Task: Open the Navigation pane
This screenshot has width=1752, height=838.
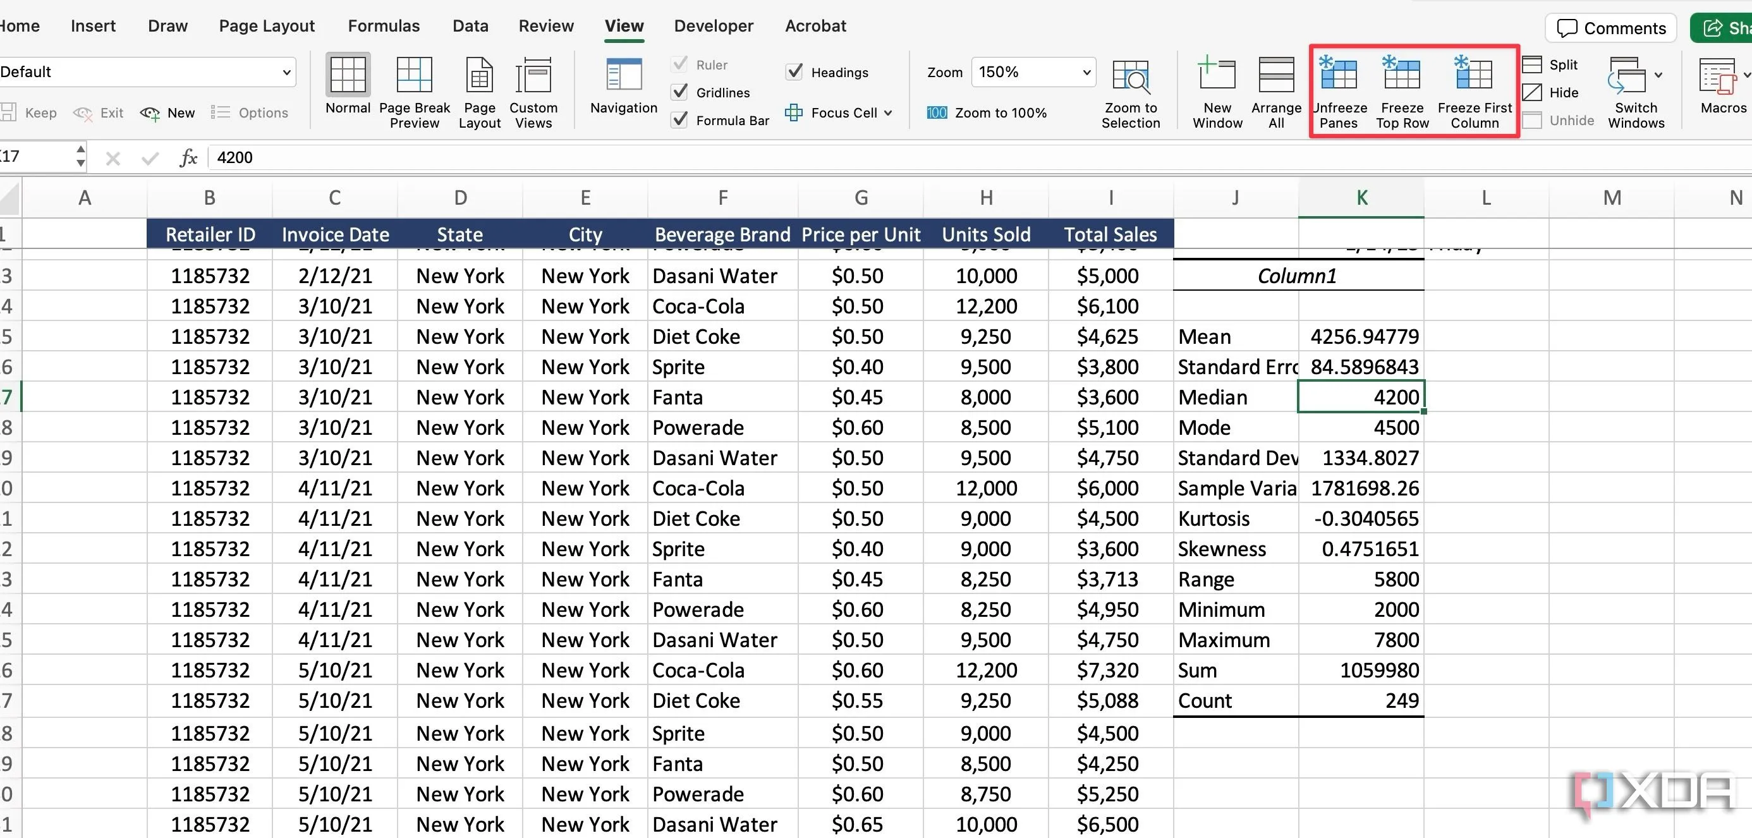Action: [624, 75]
